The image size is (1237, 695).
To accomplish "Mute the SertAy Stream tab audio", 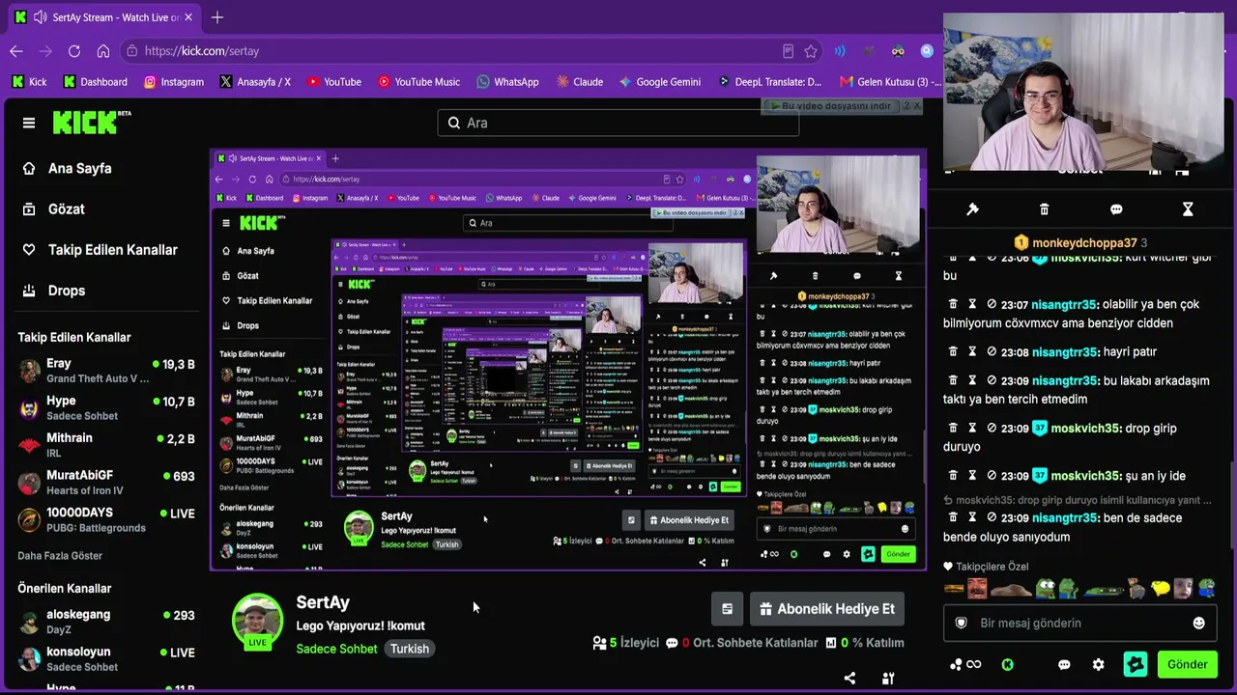I will [40, 17].
